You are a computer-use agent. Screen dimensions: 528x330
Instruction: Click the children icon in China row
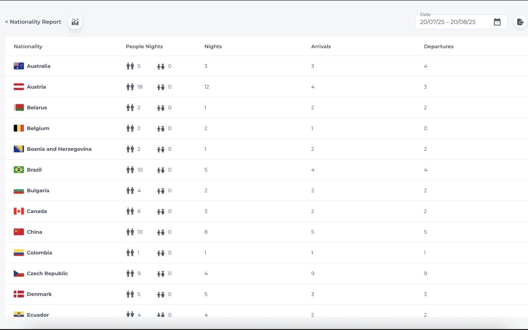[x=161, y=232]
